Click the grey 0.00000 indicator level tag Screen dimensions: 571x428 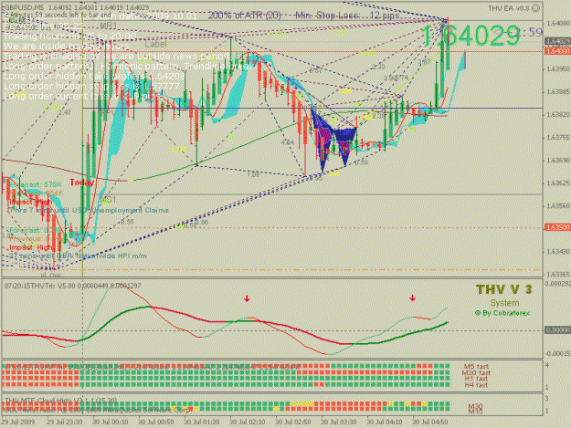tap(557, 329)
